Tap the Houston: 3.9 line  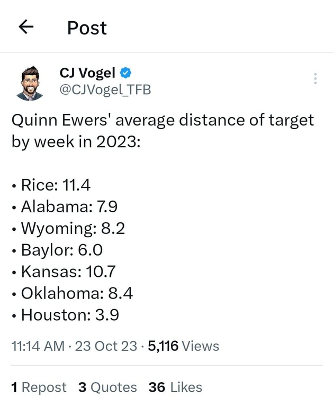tap(70, 315)
